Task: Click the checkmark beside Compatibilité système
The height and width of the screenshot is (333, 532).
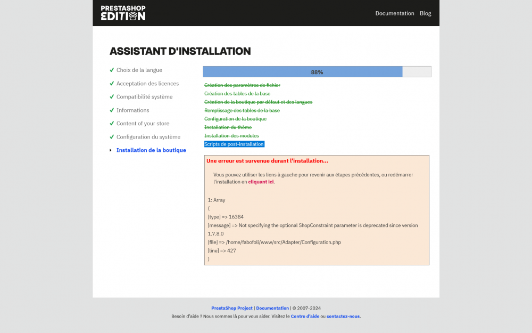Action: point(112,96)
